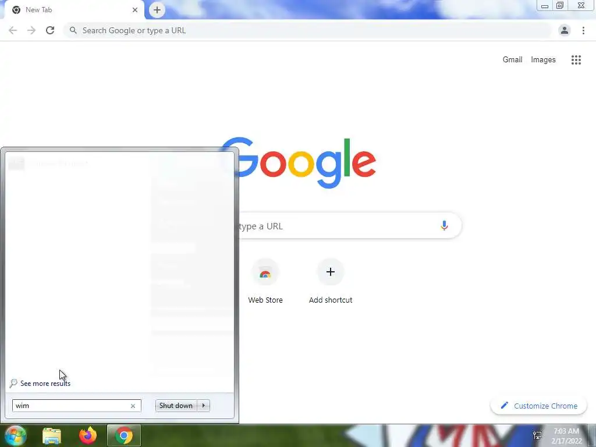This screenshot has height=447, width=596.
Task: Focus the Chrome address bar
Action: (308, 30)
